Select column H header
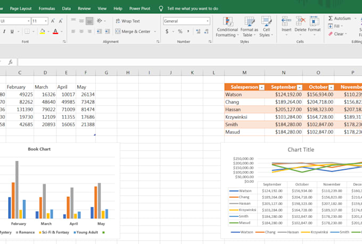This screenshot has height=244, width=362. click(128, 73)
